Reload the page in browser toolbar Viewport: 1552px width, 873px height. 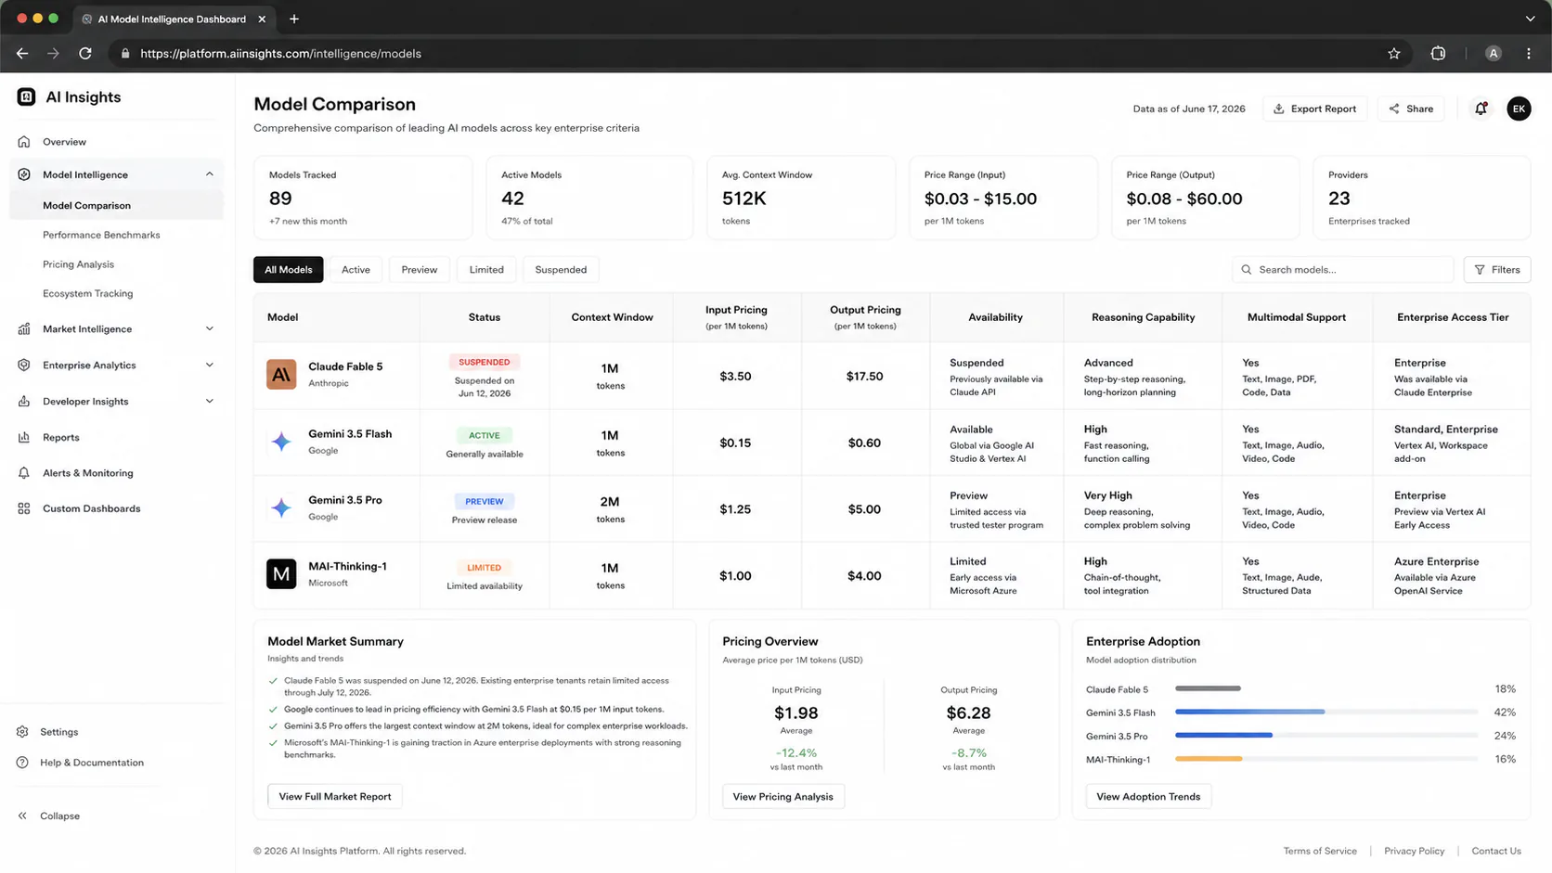[x=85, y=54]
